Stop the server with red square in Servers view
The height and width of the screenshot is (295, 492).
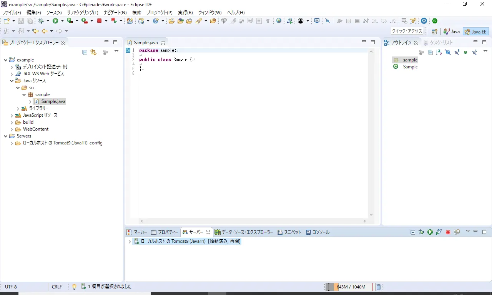tap(448, 232)
